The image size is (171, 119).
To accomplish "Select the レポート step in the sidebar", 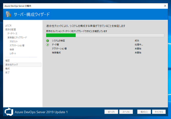I will tap(13, 53).
